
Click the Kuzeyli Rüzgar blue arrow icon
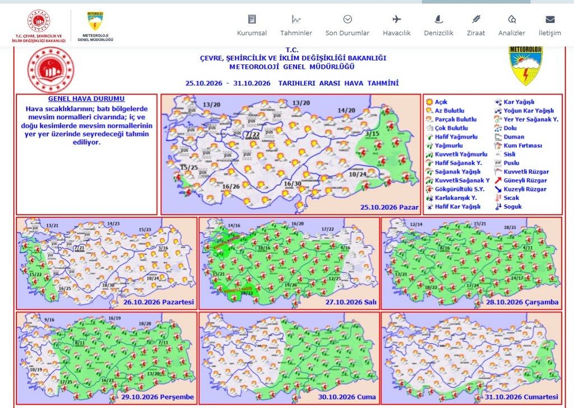498,189
